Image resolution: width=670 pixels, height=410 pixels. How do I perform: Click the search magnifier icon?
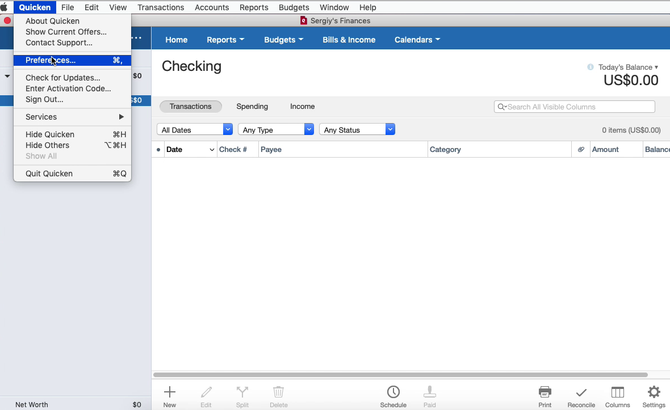pos(501,107)
